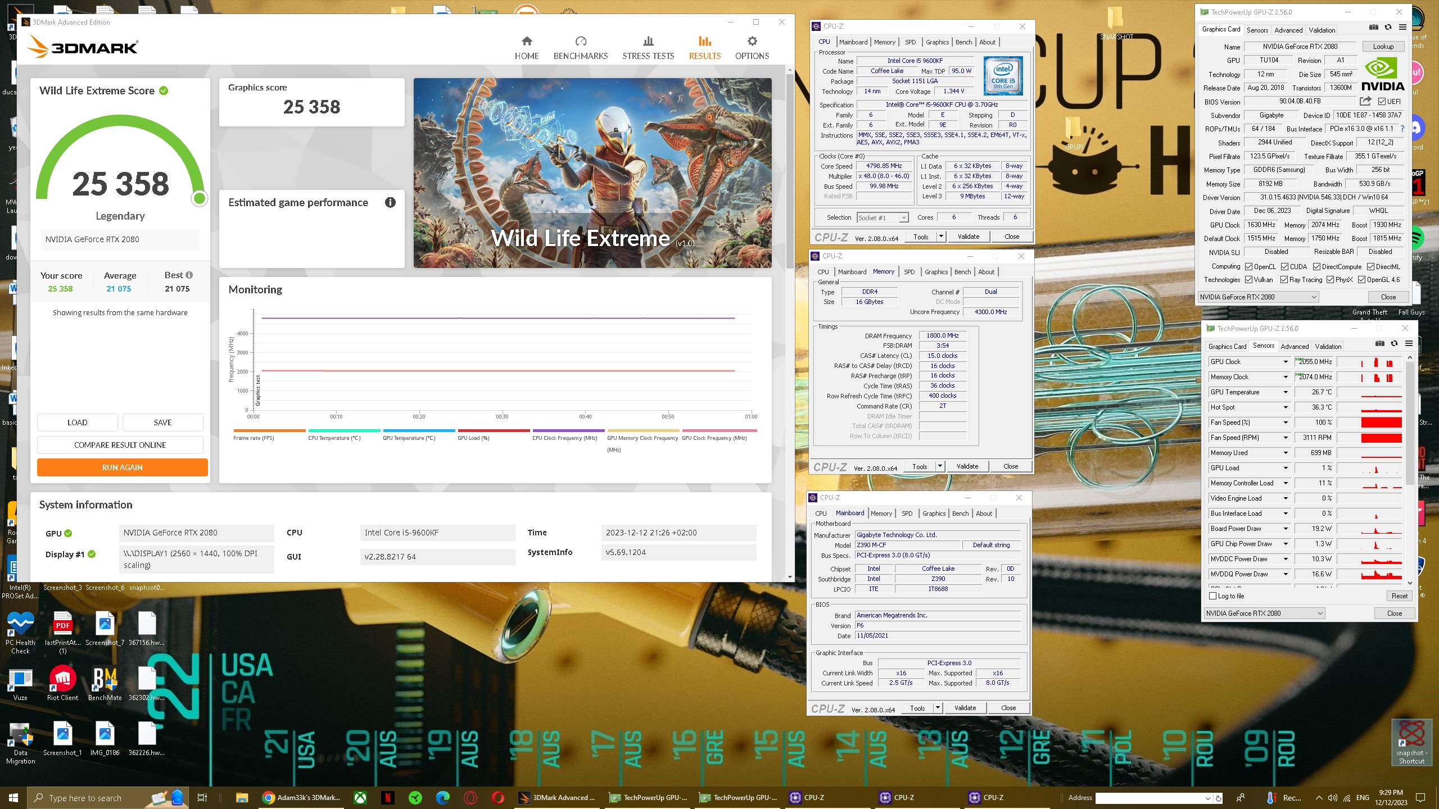Expand the GPU Temperature sensor dropdown
1439x809 pixels.
1286,392
